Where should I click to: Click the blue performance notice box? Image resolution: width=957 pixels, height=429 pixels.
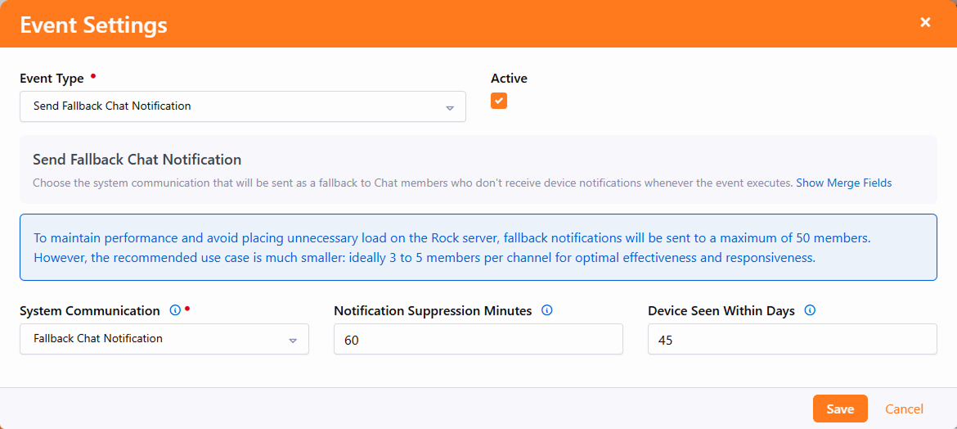(478, 247)
